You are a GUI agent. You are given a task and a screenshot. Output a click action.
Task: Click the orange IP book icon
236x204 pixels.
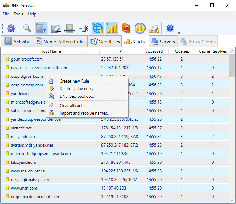point(126,28)
